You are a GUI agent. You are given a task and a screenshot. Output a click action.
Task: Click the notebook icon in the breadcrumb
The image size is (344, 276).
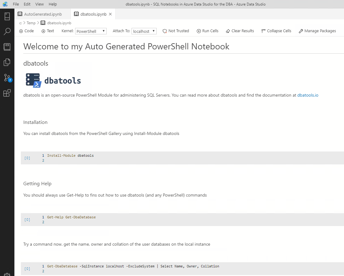[43, 23]
